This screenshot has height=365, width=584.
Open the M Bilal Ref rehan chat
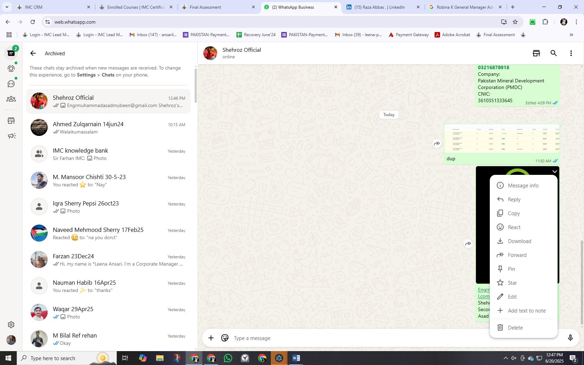point(108,339)
